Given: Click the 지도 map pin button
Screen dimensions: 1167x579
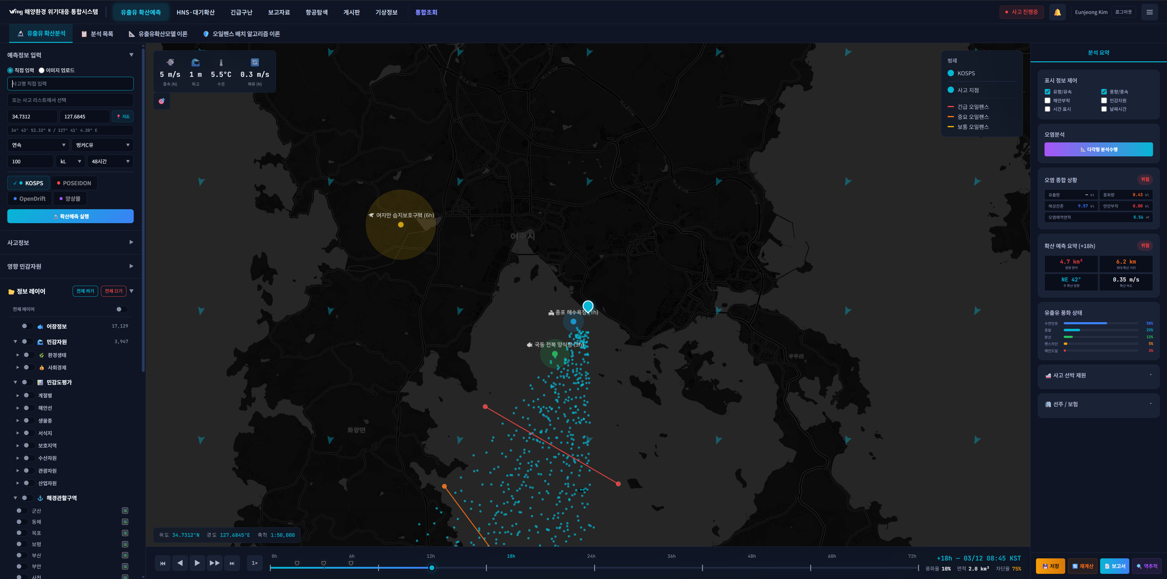Looking at the screenshot, I should (x=123, y=117).
